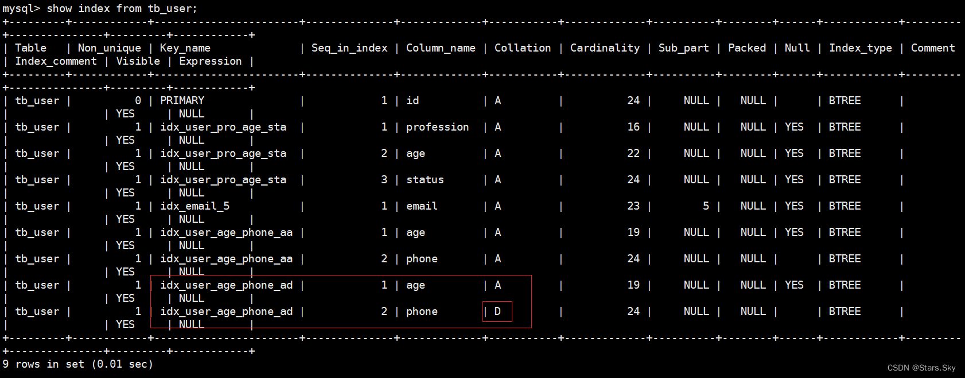Click 'tb_user' in the PRIMARY row

click(x=37, y=101)
